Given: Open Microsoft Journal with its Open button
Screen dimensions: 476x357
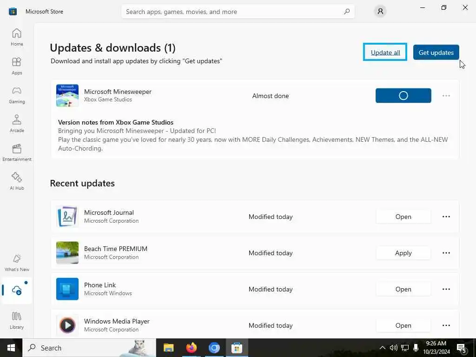Looking at the screenshot, I should 403,217.
